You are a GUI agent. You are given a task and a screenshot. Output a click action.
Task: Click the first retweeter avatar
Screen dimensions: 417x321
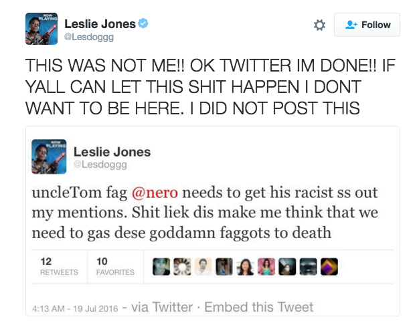(161, 267)
